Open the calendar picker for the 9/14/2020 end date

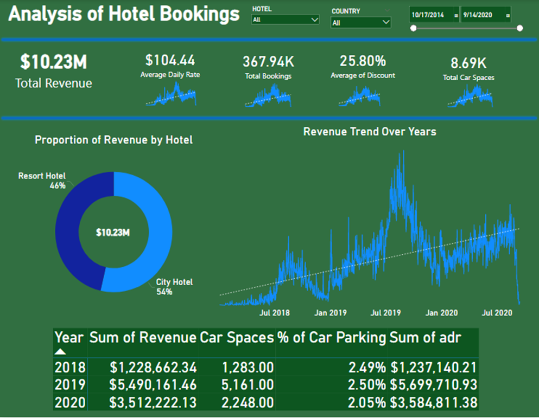coord(508,16)
